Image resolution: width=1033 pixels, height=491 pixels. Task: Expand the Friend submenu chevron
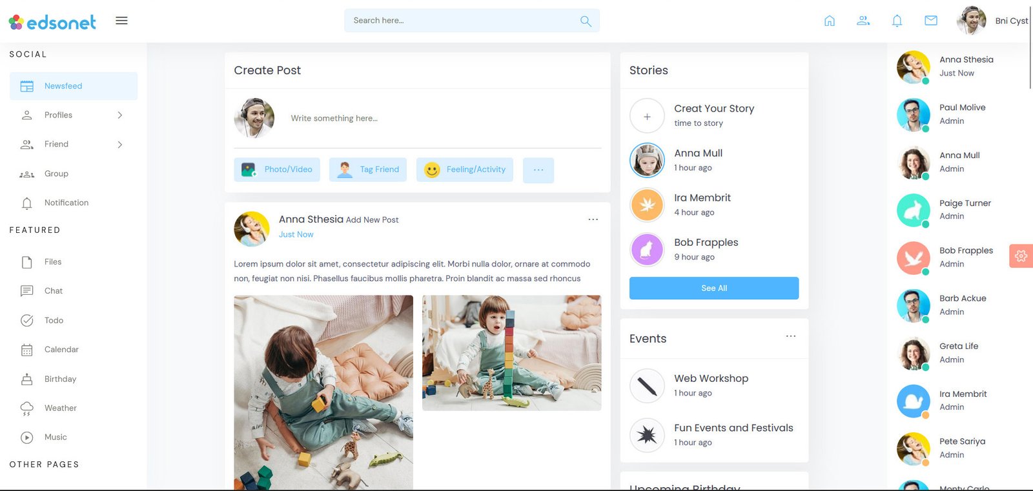coord(120,145)
